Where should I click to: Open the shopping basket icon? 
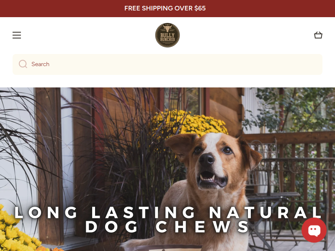pyautogui.click(x=318, y=35)
